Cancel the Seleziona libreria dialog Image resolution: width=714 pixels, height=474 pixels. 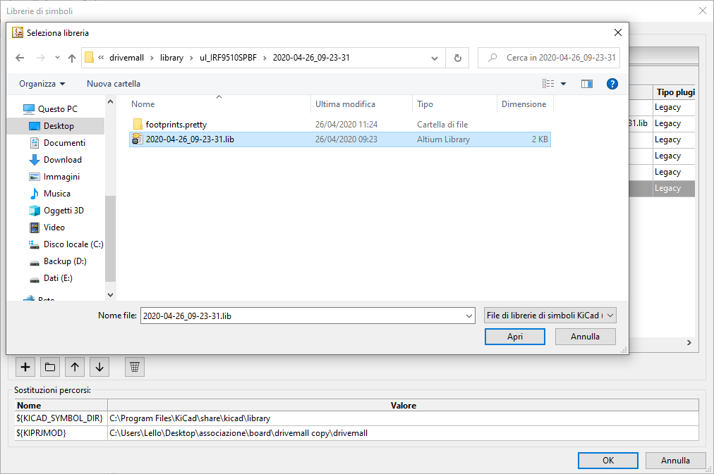(x=585, y=336)
